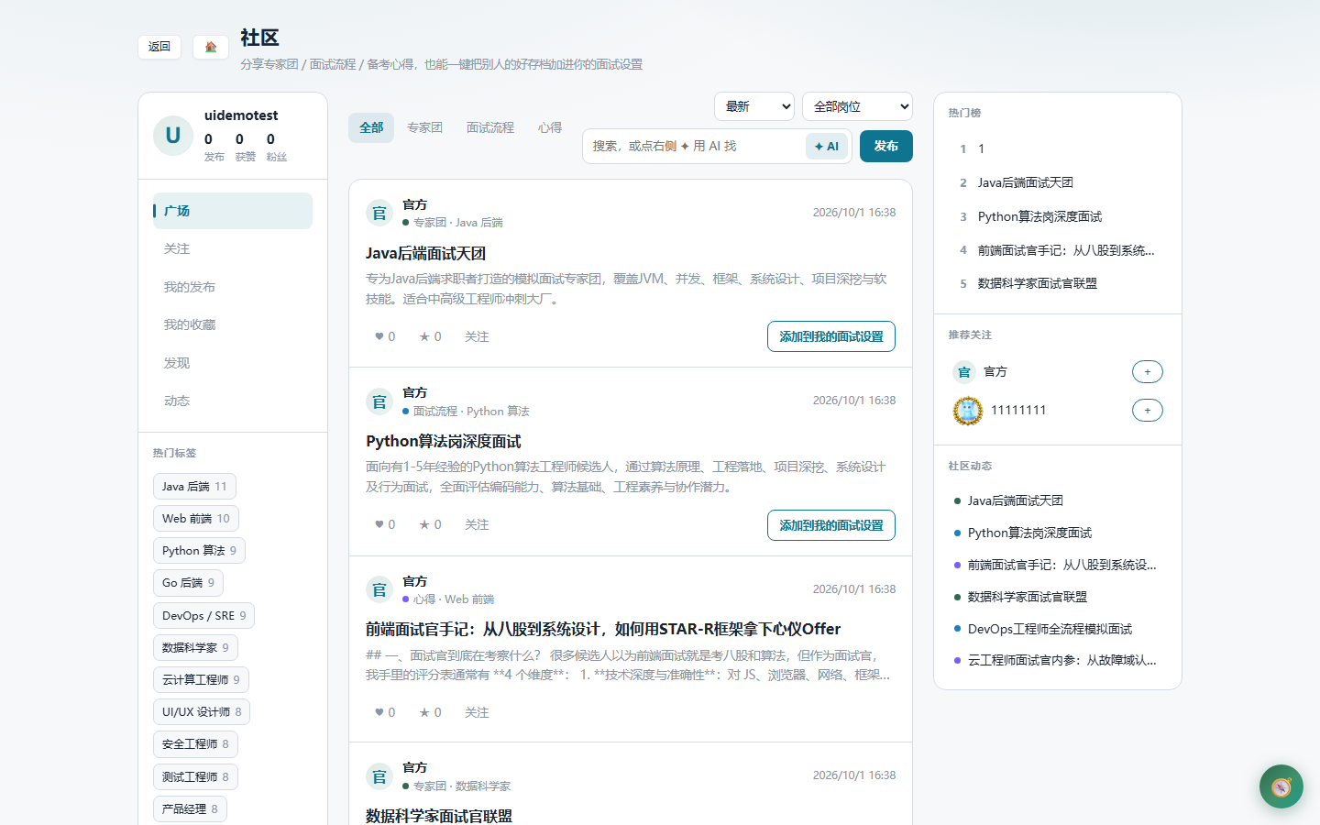Screen dimensions: 1320x825
Task: Star the Java后端面试天团 post
Action: tap(431, 336)
